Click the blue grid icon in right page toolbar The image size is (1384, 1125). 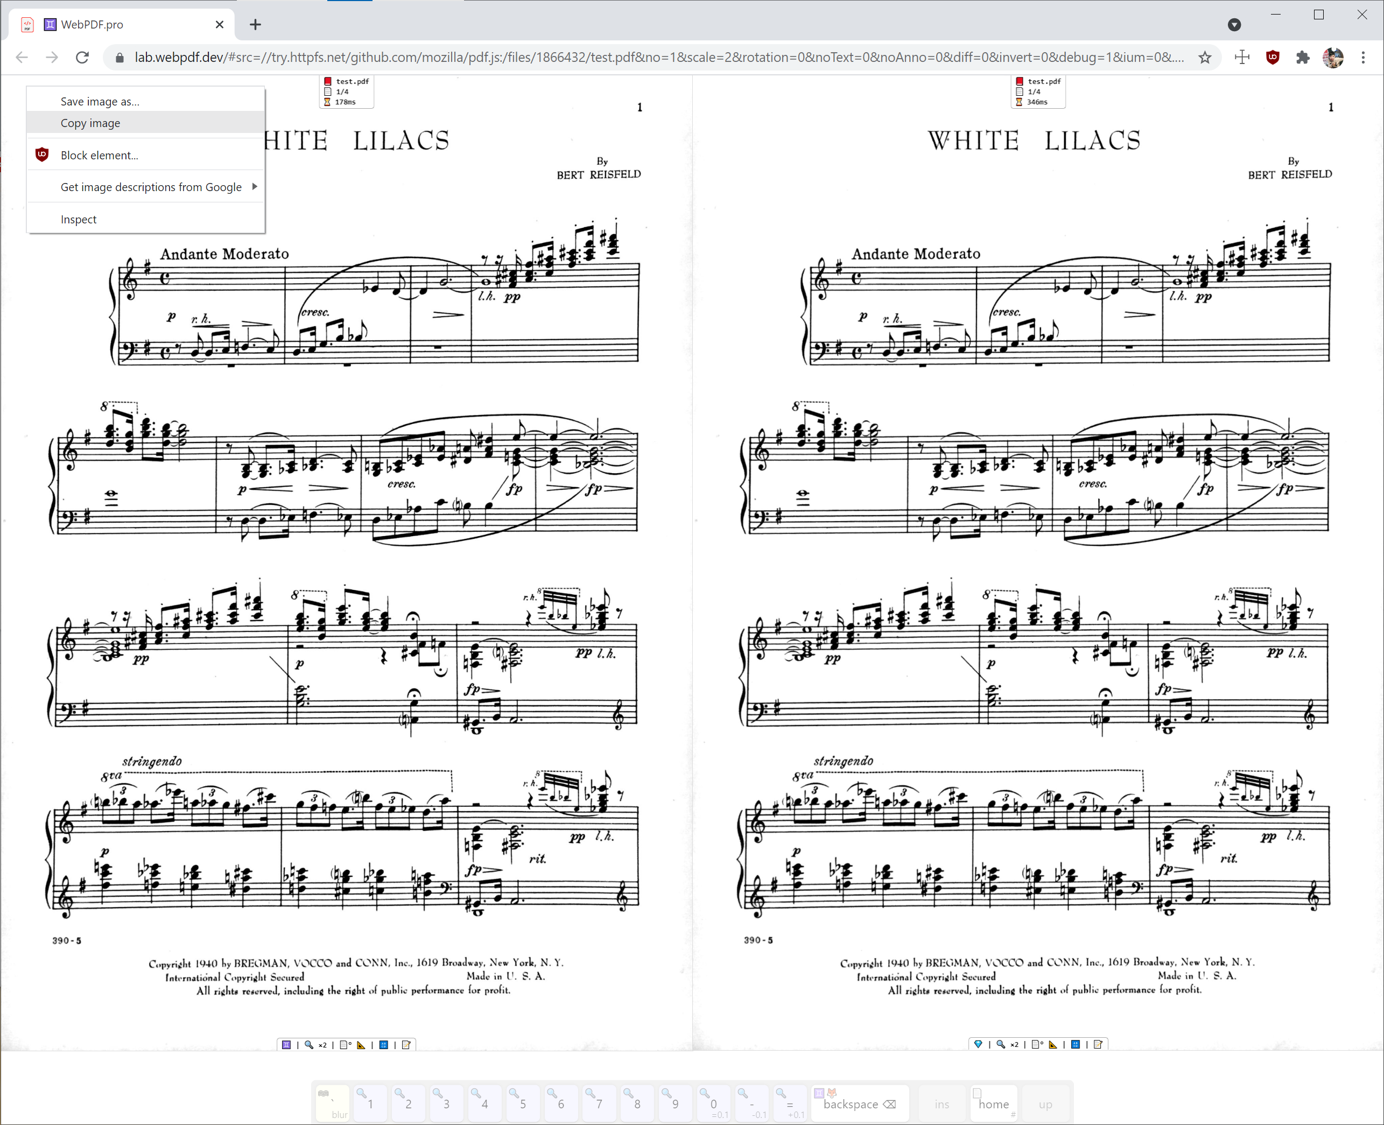click(x=1076, y=1044)
